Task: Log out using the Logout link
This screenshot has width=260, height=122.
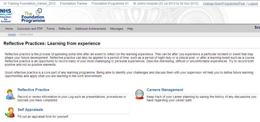Action: [253, 3]
